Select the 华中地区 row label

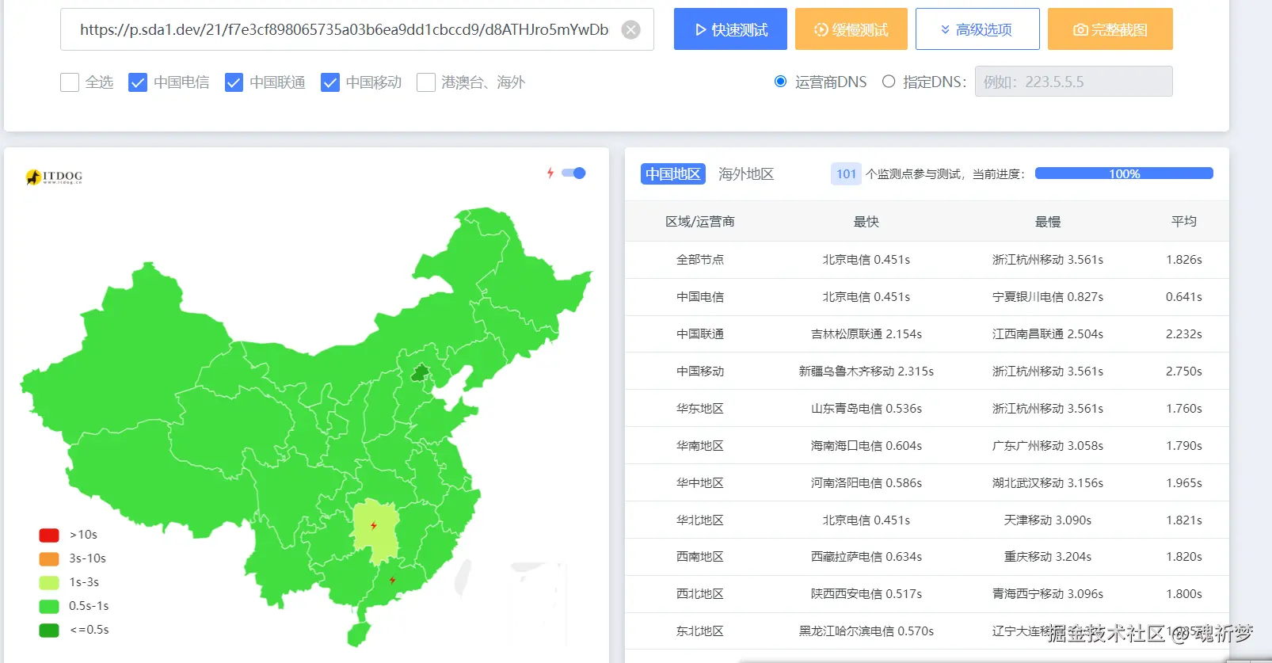coord(699,483)
